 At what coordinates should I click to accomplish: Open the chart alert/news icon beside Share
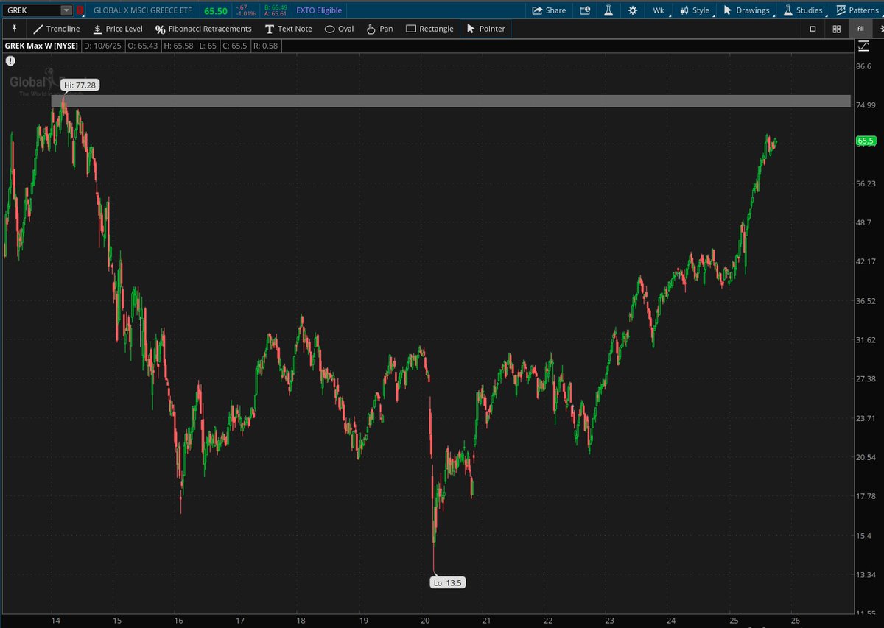[585, 10]
